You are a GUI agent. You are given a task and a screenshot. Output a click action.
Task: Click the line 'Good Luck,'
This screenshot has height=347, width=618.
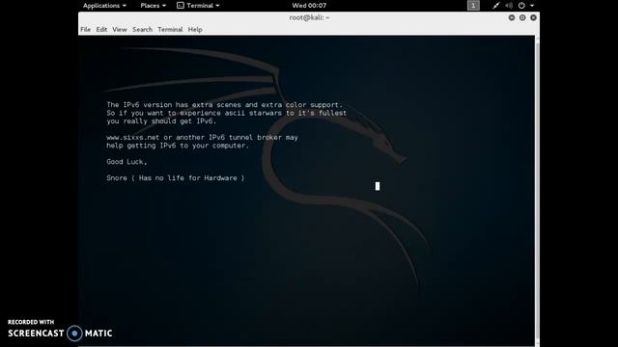tap(126, 162)
